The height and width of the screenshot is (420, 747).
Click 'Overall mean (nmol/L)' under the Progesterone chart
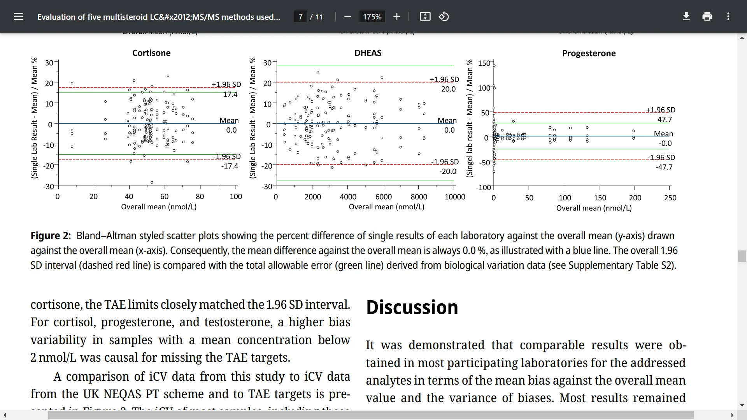(x=594, y=208)
